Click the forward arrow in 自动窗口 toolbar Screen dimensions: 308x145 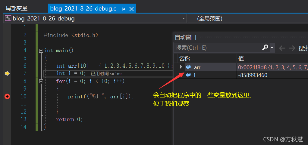(x=292, y=48)
